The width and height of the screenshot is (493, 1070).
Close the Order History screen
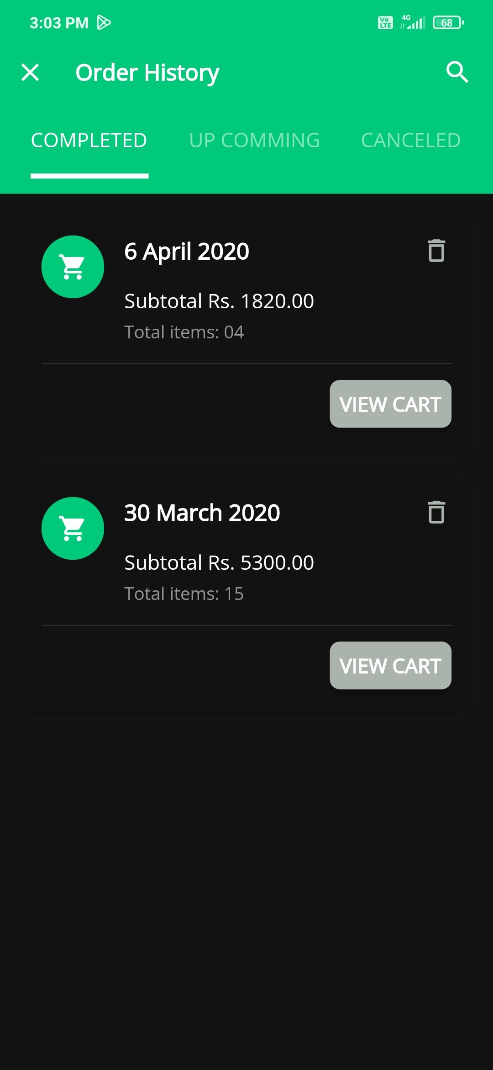(30, 72)
